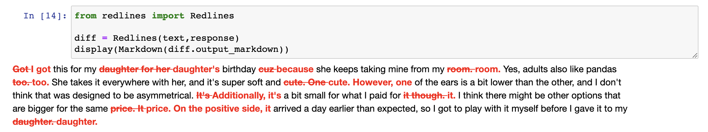
Task: Click the struck-through 'it though.' text
Action: (424, 96)
